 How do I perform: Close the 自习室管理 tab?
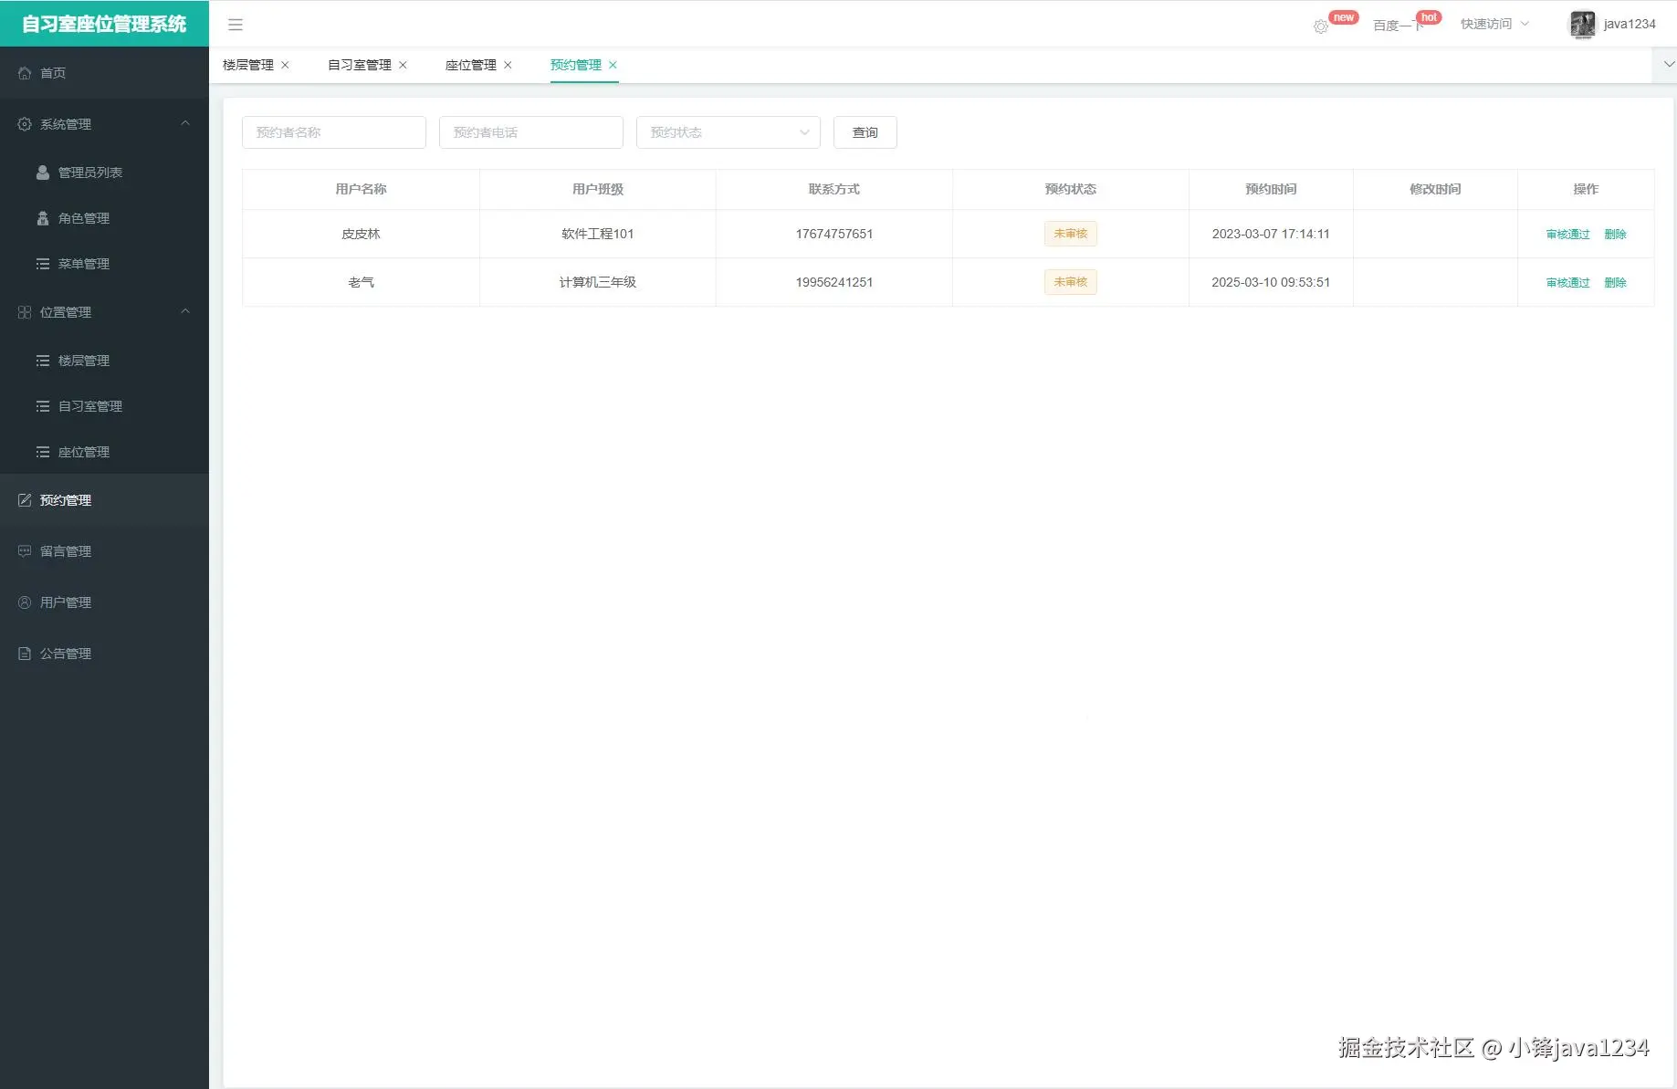403,65
